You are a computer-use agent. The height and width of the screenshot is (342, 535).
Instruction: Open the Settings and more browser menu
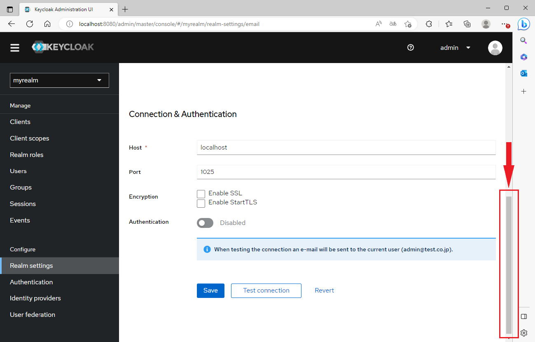(505, 24)
